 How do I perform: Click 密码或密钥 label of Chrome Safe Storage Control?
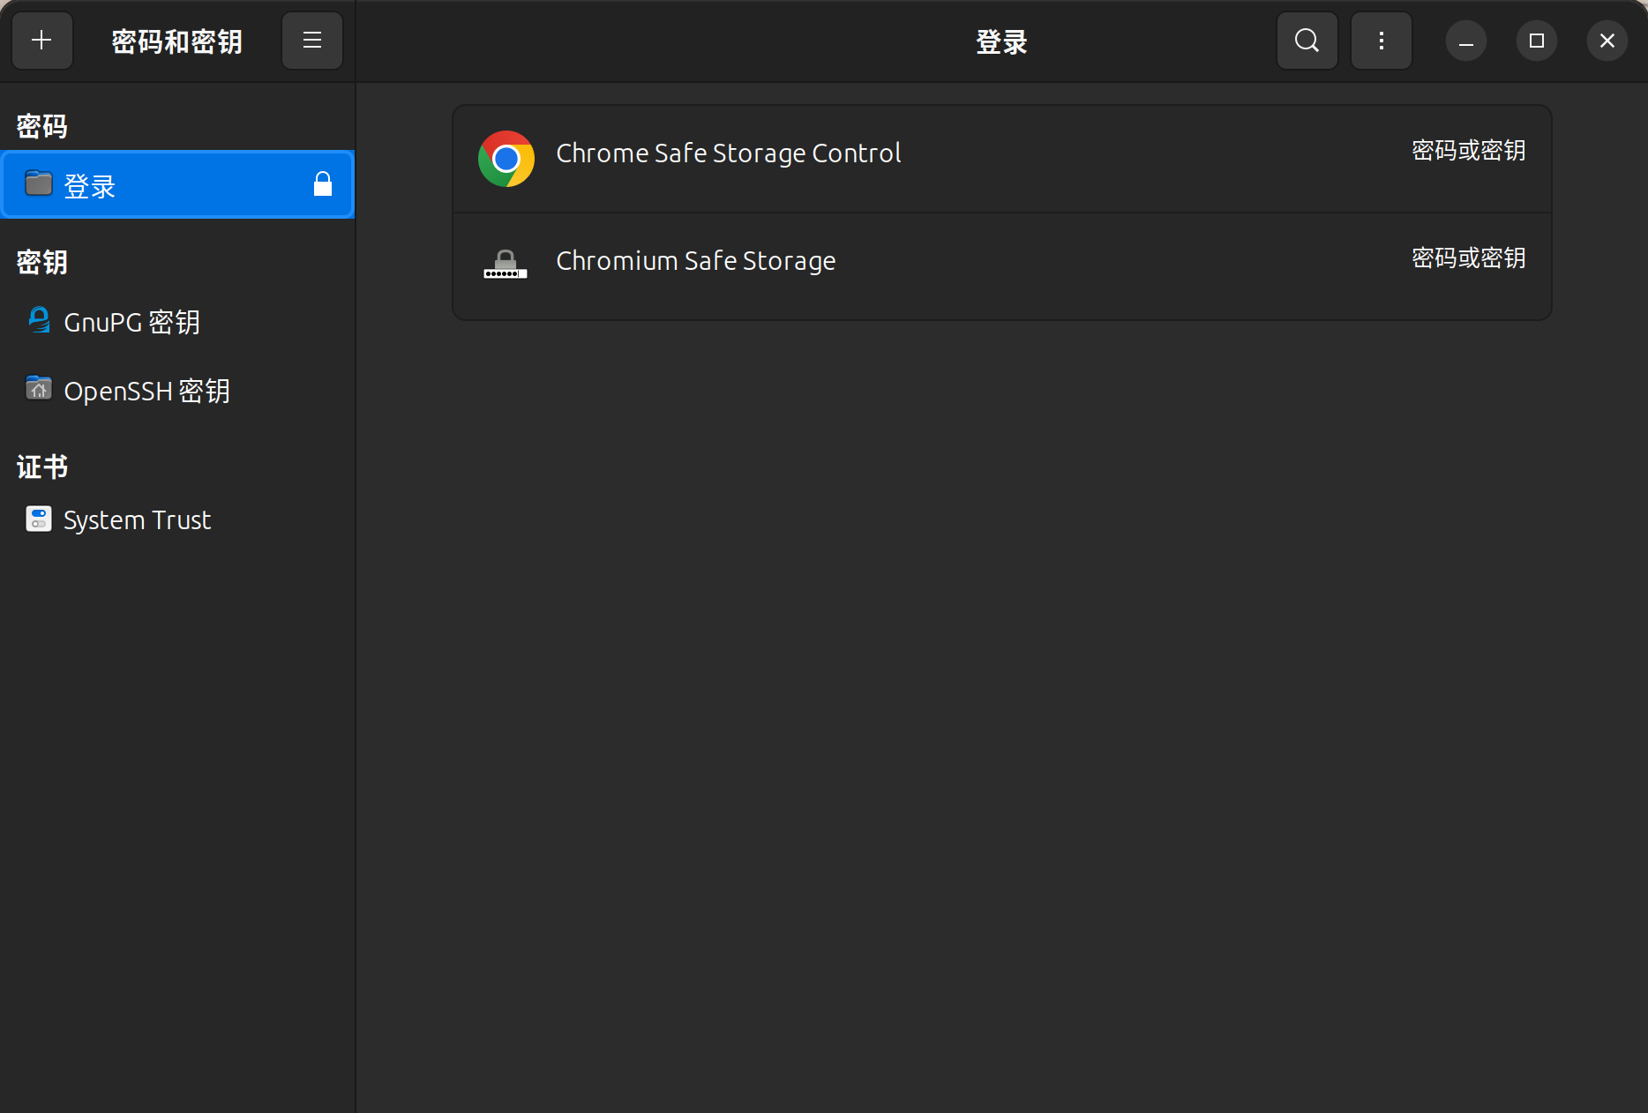coord(1468,151)
